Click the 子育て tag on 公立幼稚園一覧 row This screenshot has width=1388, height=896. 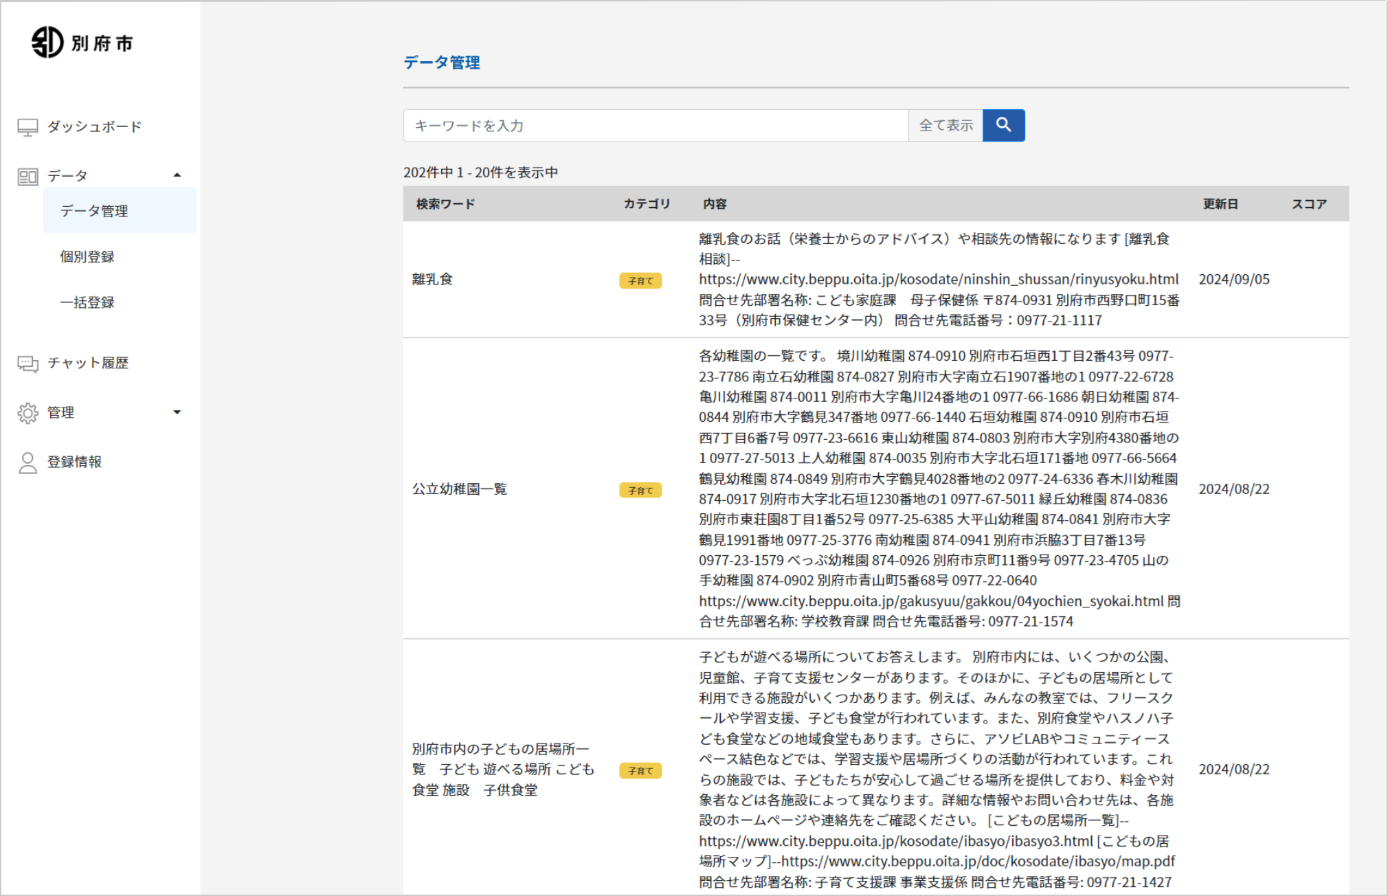(640, 490)
